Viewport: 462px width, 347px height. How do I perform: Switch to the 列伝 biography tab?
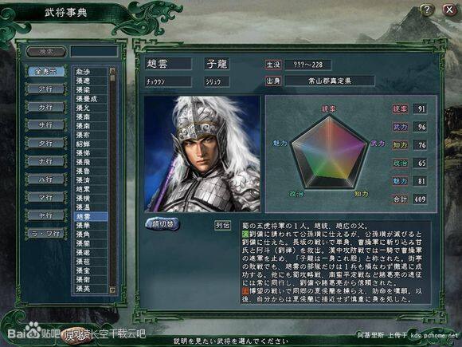[x=222, y=226]
